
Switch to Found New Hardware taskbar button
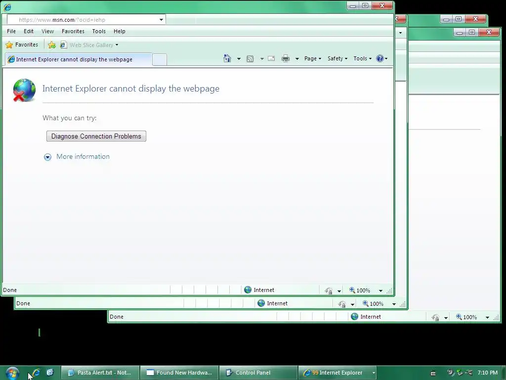point(179,373)
